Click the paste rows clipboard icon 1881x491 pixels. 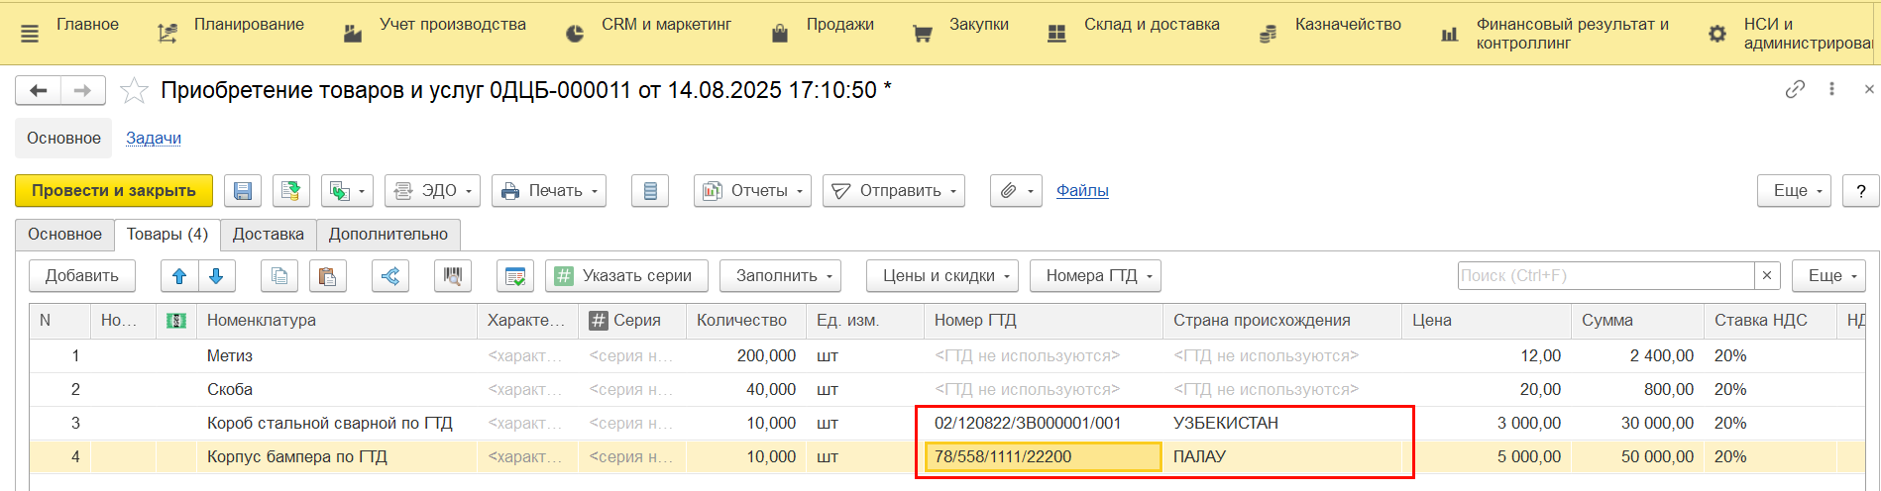[327, 276]
